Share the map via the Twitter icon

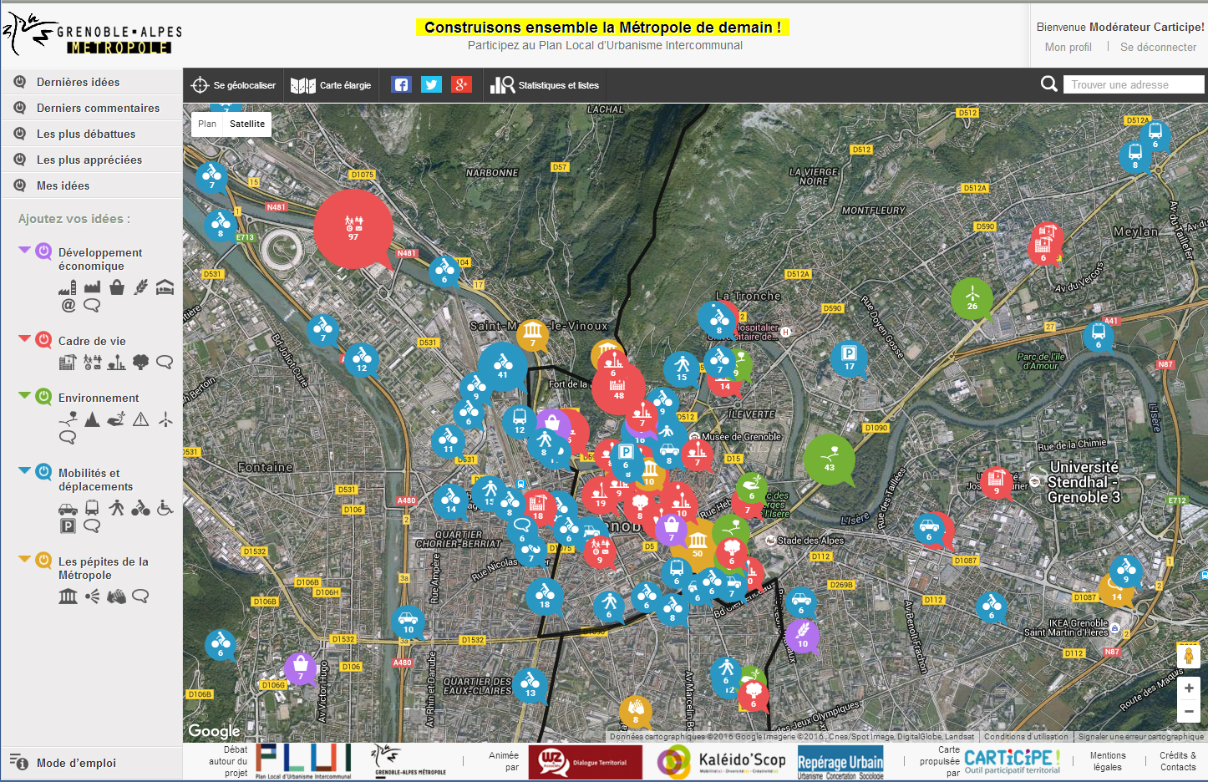(431, 84)
